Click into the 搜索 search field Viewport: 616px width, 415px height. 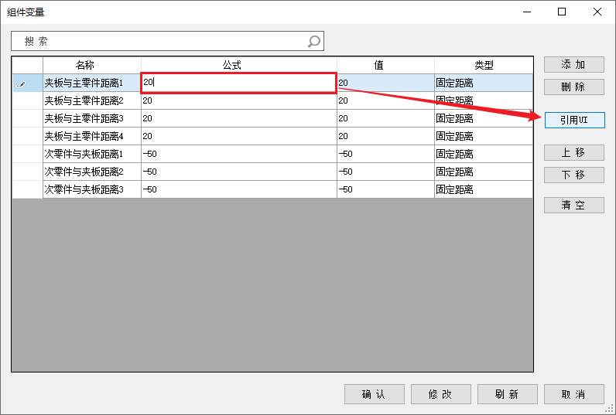pos(167,41)
